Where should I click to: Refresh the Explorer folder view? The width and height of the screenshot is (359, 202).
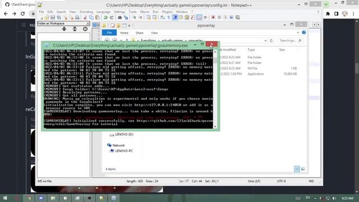[271, 40]
